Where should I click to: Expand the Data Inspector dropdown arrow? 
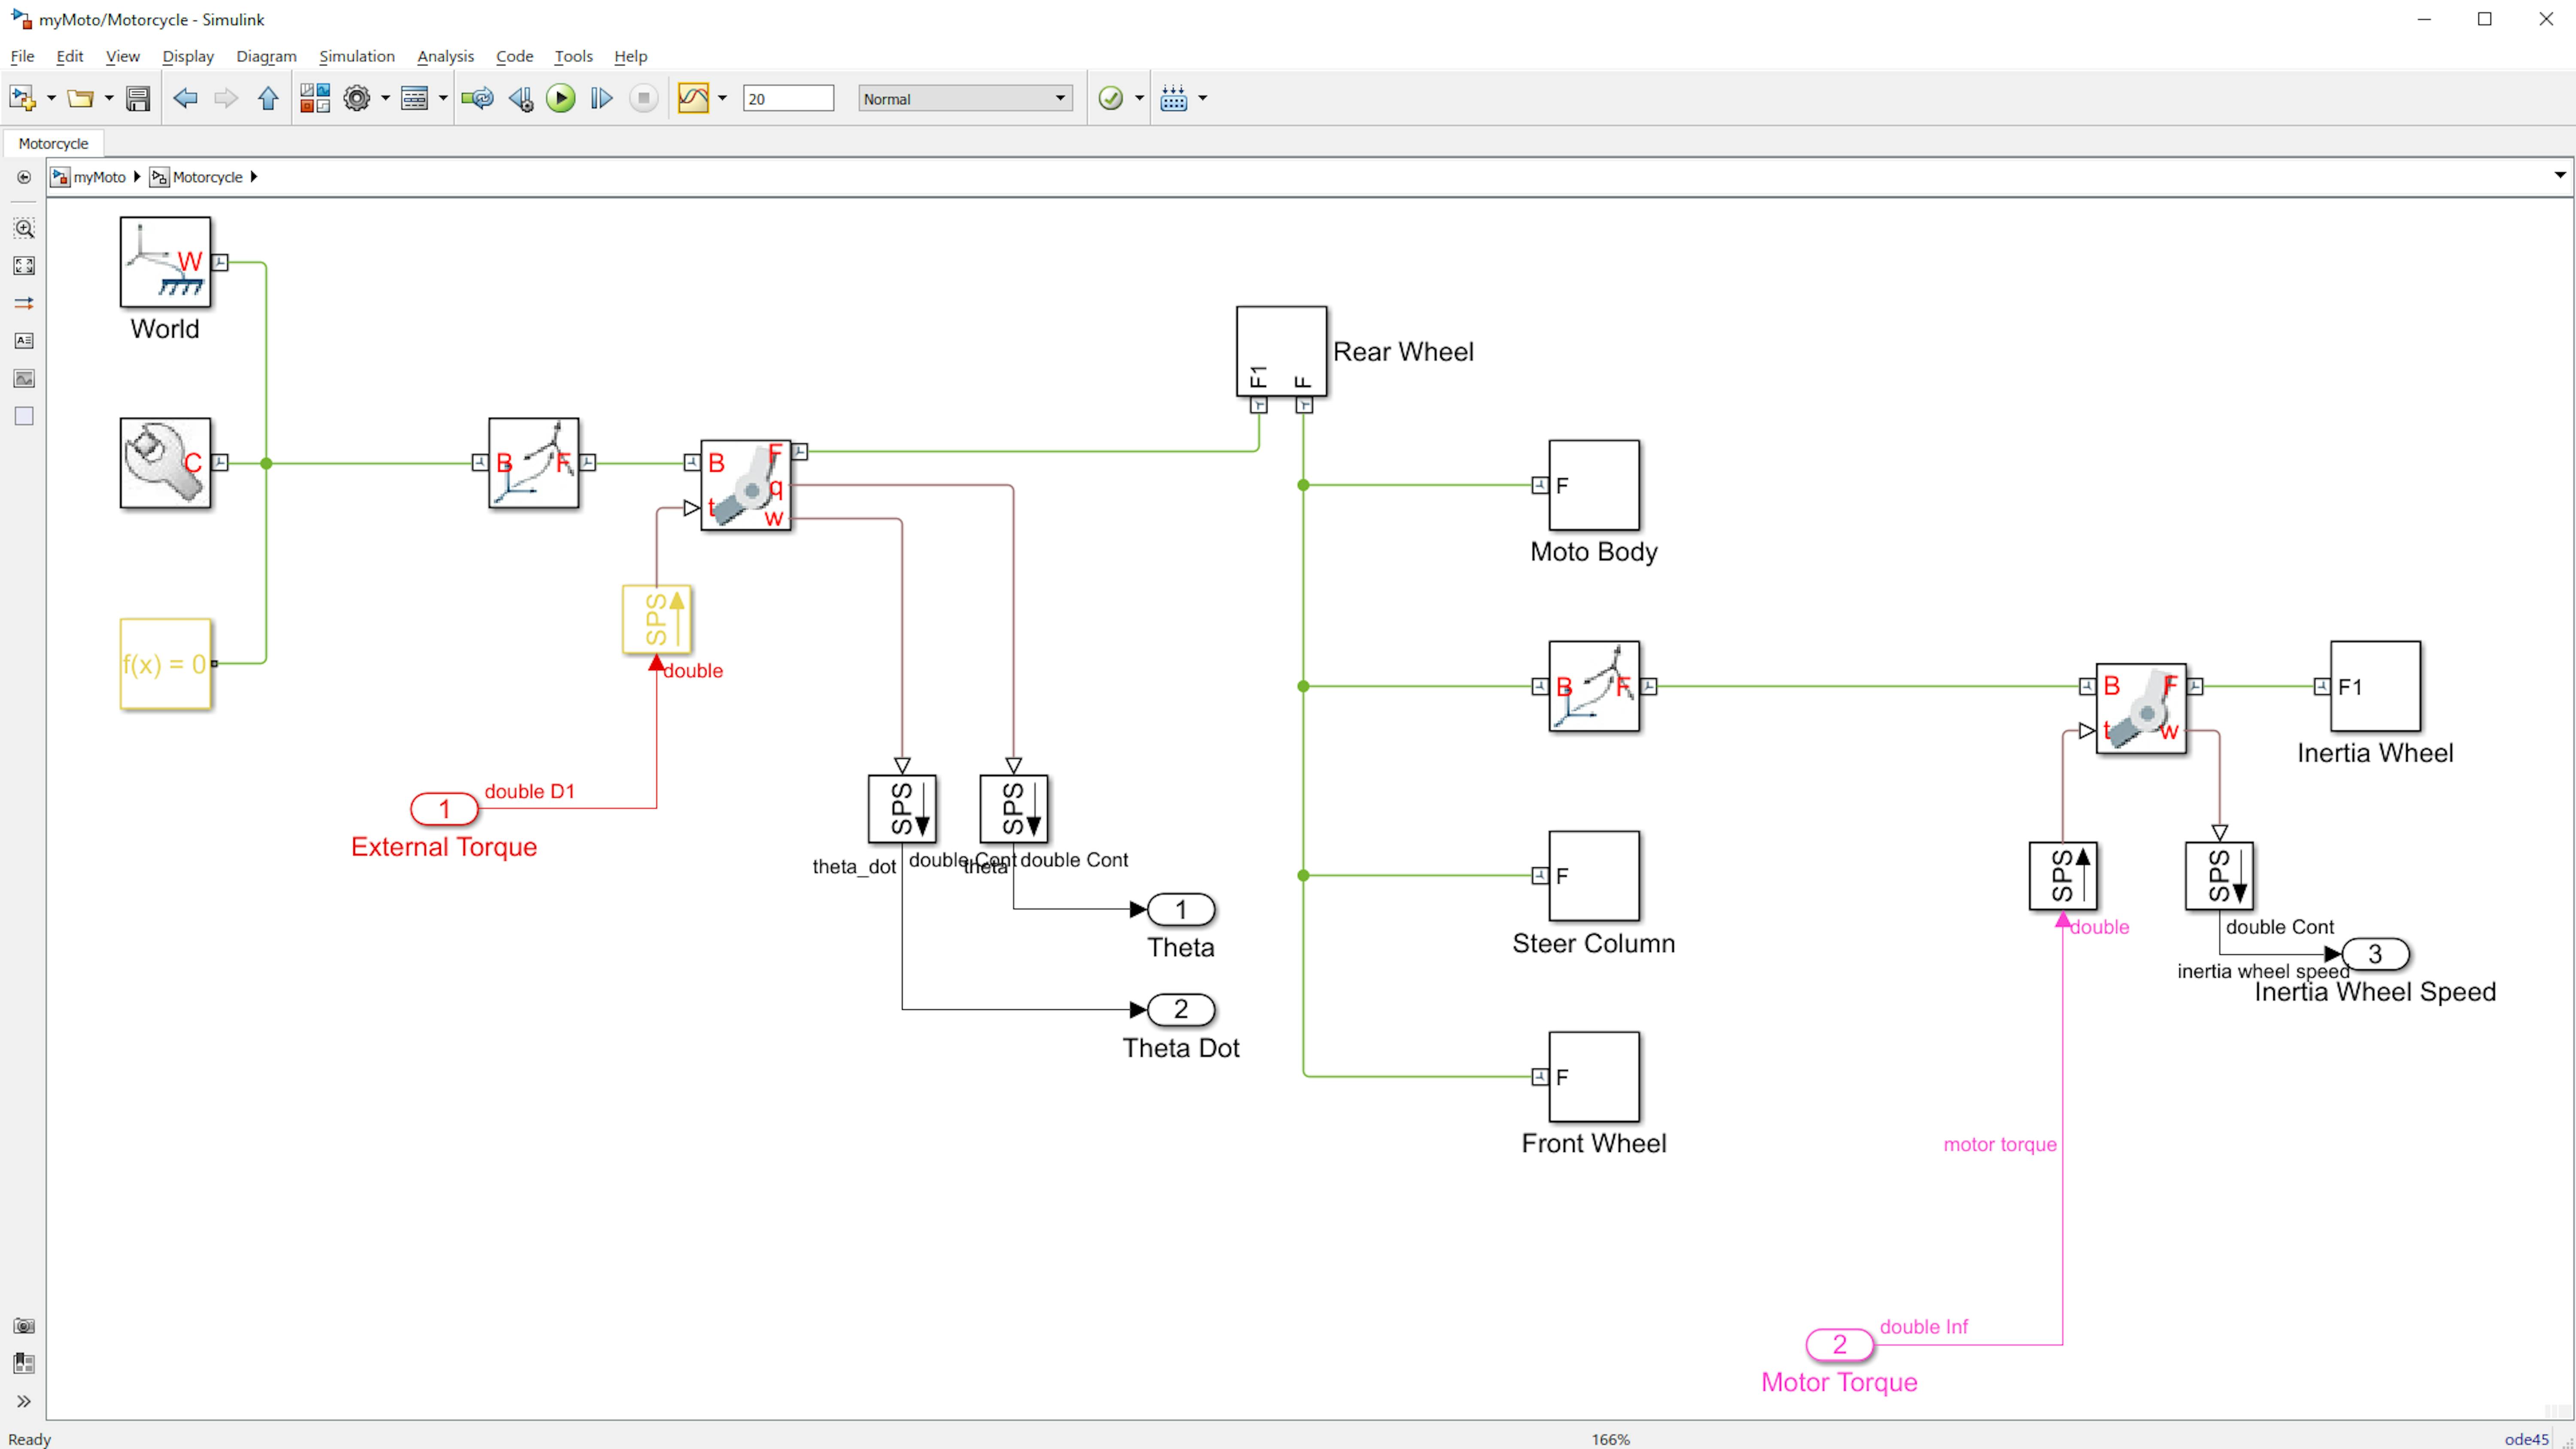[722, 98]
